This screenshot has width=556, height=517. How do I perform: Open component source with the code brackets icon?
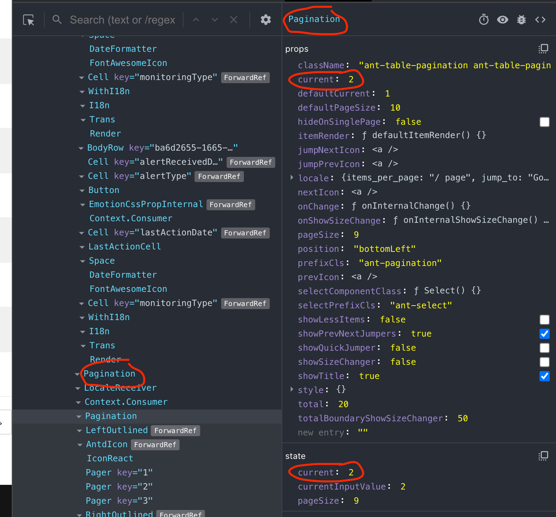(x=540, y=20)
